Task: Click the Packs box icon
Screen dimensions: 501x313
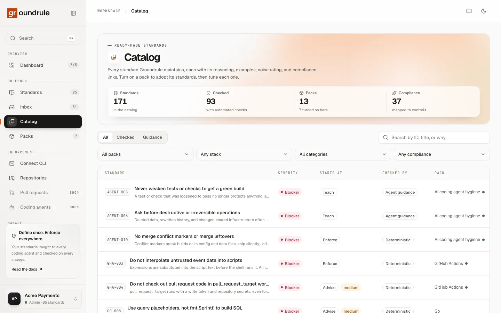Action: pos(12,136)
